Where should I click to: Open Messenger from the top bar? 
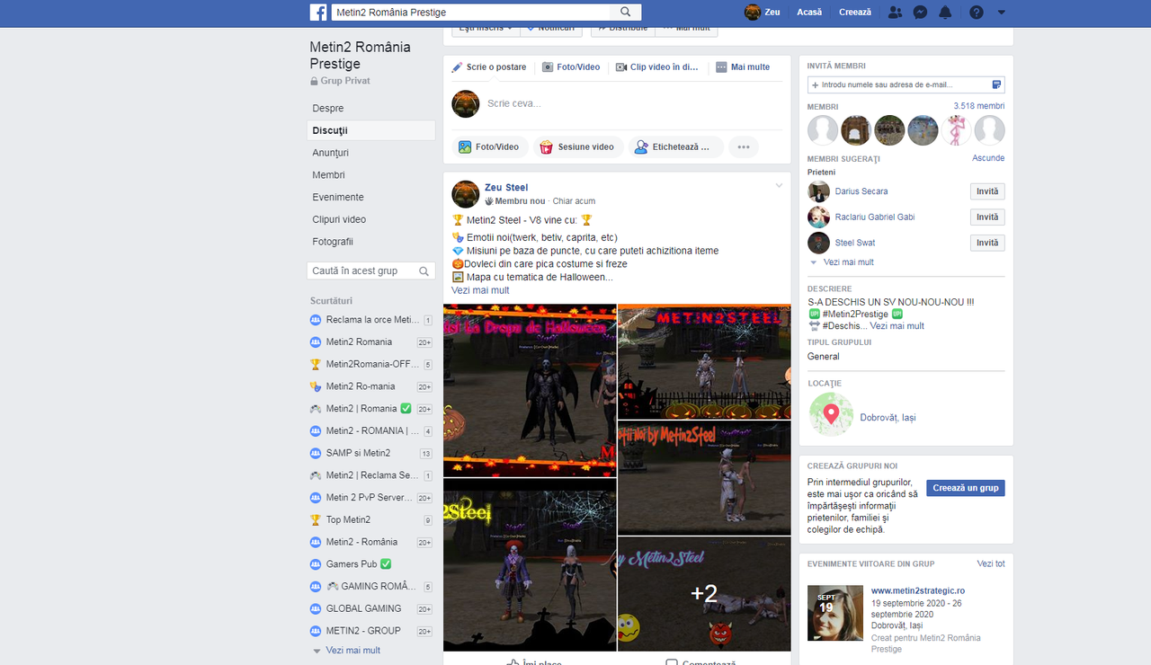point(919,12)
